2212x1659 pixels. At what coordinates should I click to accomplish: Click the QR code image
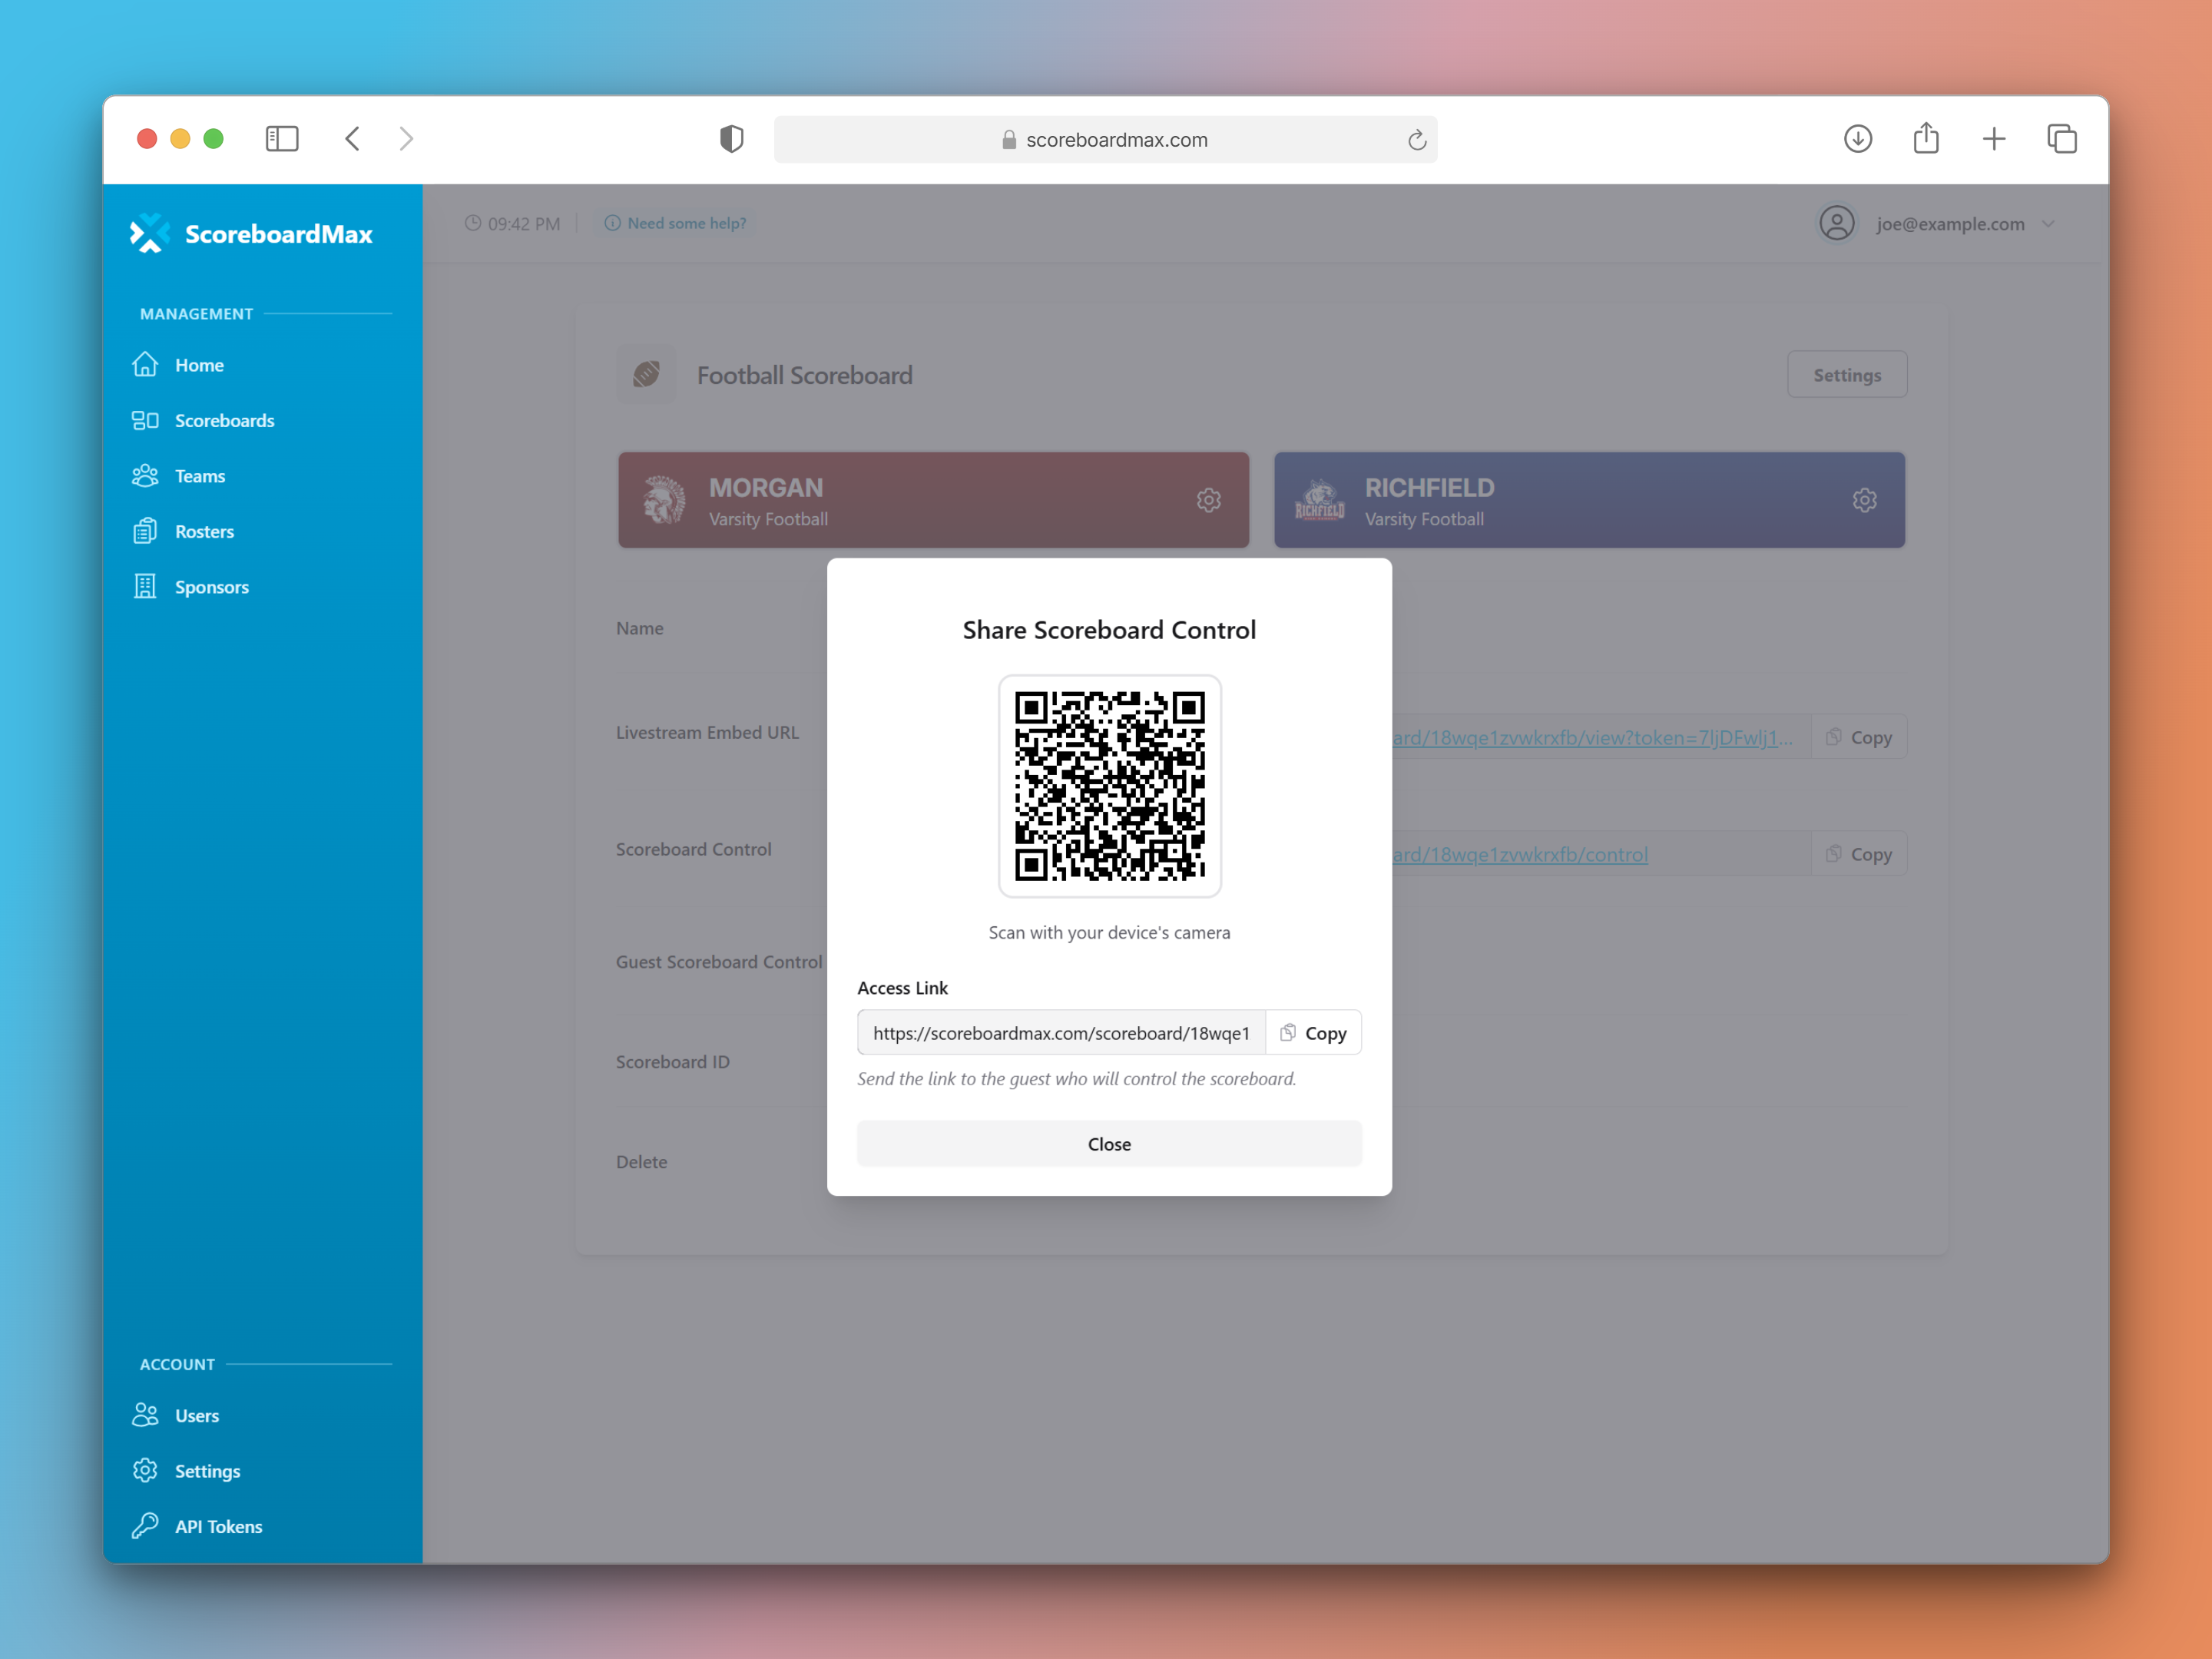coord(1109,785)
